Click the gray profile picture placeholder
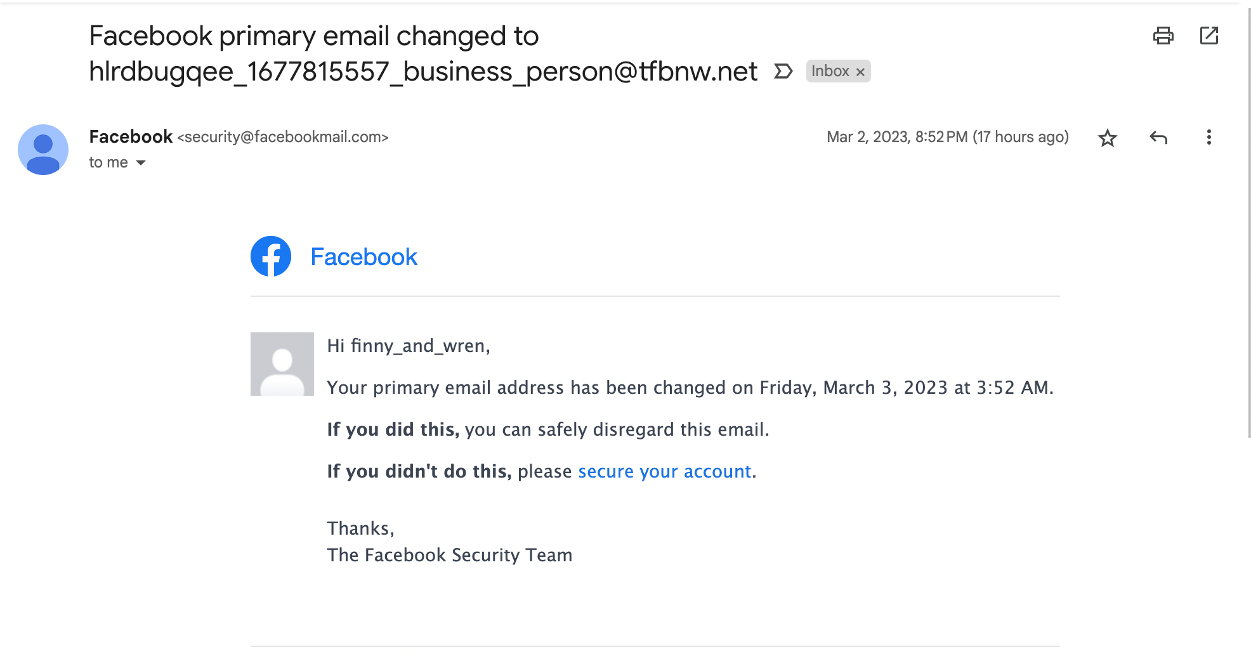 pyautogui.click(x=282, y=364)
